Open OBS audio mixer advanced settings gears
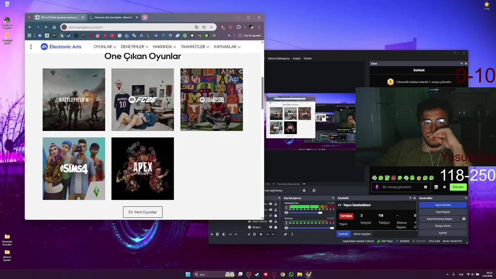496x279 pixels. 286,234
